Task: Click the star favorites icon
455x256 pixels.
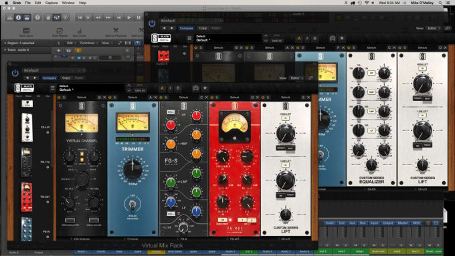Action: (205, 88)
